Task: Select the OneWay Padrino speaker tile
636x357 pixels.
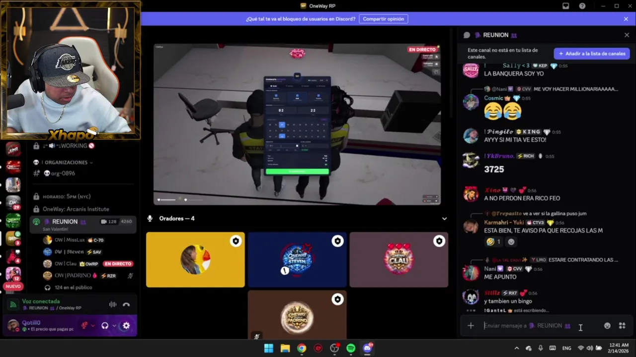Action: pos(297,315)
